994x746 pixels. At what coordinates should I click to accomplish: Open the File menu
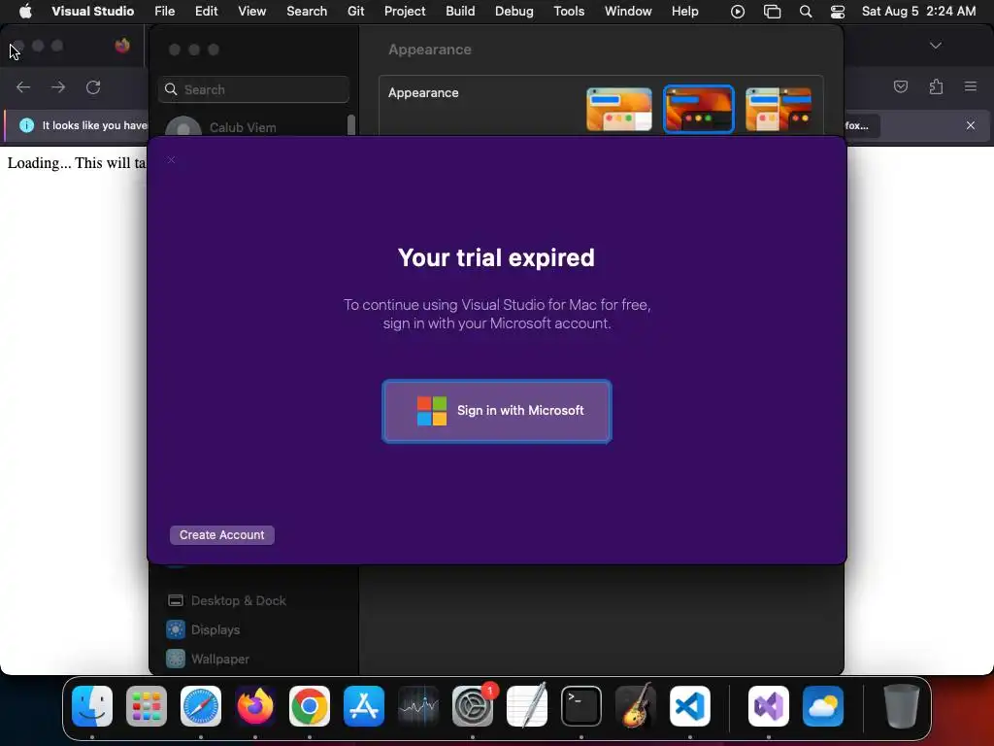pyautogui.click(x=164, y=11)
